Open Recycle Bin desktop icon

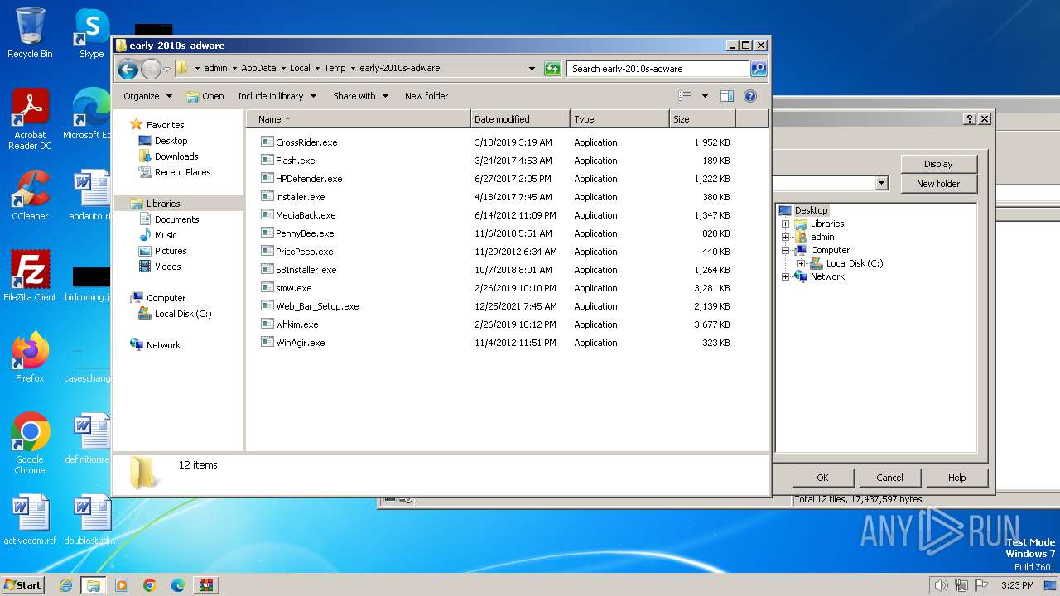[x=30, y=33]
